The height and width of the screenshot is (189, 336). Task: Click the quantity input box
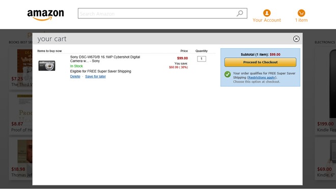[x=202, y=59]
